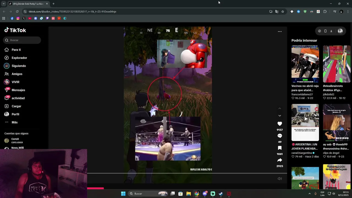Click the taskbar Buscar search box
Image resolution: width=352 pixels, height=198 pixels.
(x=148, y=194)
